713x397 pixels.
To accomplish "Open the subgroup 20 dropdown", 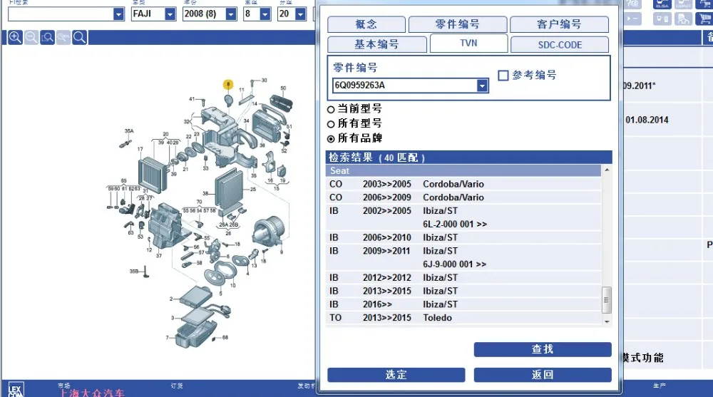I will click(x=301, y=14).
